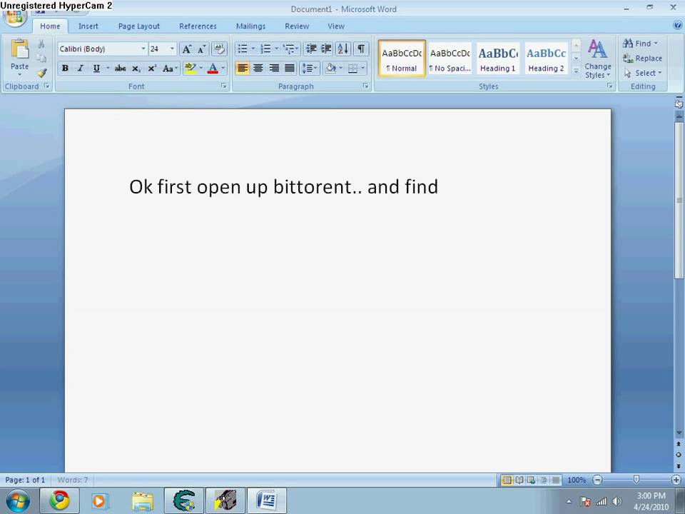685x514 pixels.
Task: Open the Change Styles menu
Action: (598, 59)
